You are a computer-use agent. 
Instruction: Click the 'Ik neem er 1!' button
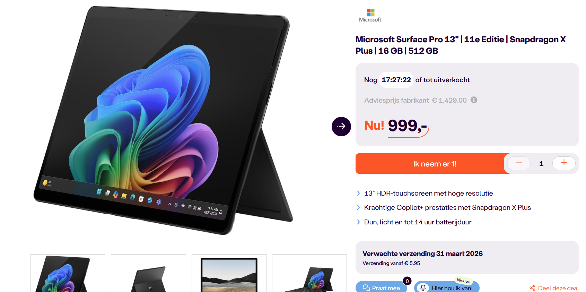(x=435, y=164)
